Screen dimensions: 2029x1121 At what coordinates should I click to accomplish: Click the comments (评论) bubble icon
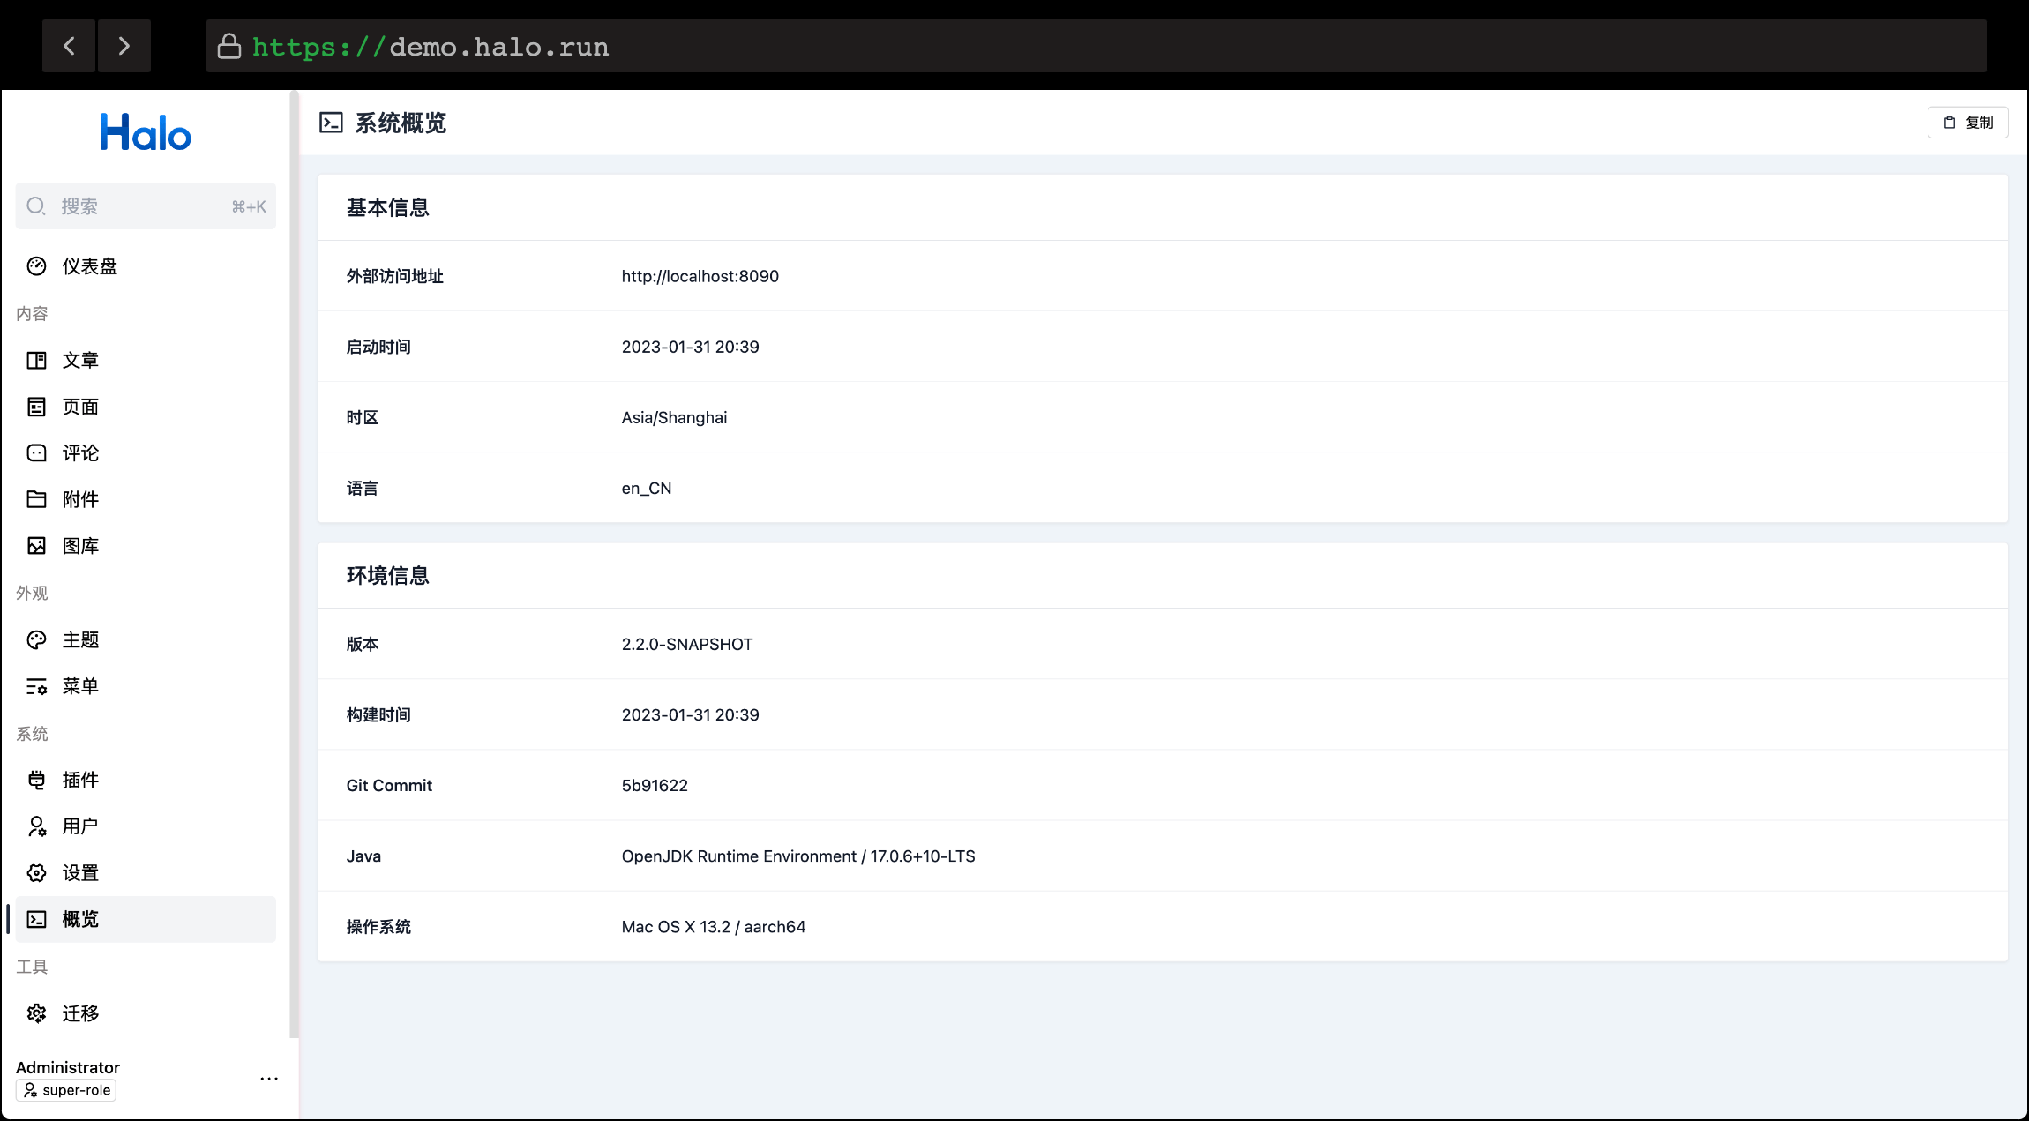coord(36,453)
